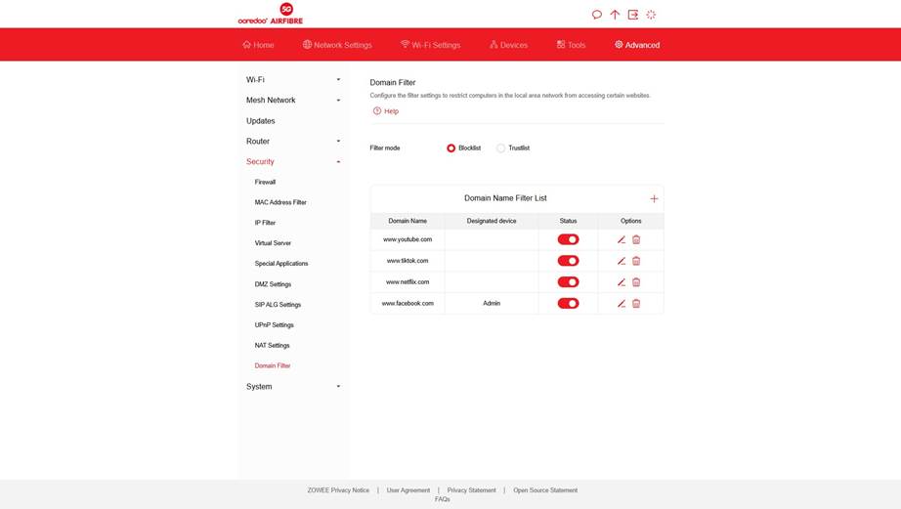Click the Tools icon in navigation bar
The image size is (901, 509).
pos(561,44)
